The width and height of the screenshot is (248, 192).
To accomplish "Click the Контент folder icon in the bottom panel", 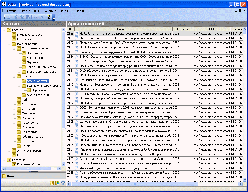I will (4, 176).
